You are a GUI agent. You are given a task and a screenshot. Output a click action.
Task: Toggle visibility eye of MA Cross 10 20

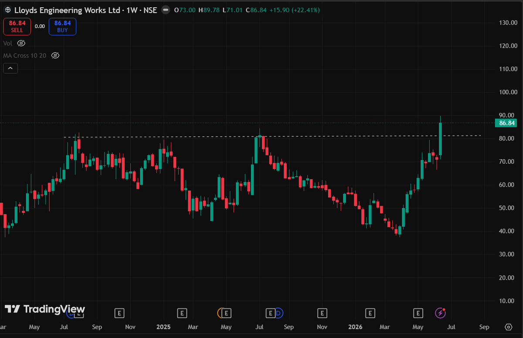(x=55, y=55)
